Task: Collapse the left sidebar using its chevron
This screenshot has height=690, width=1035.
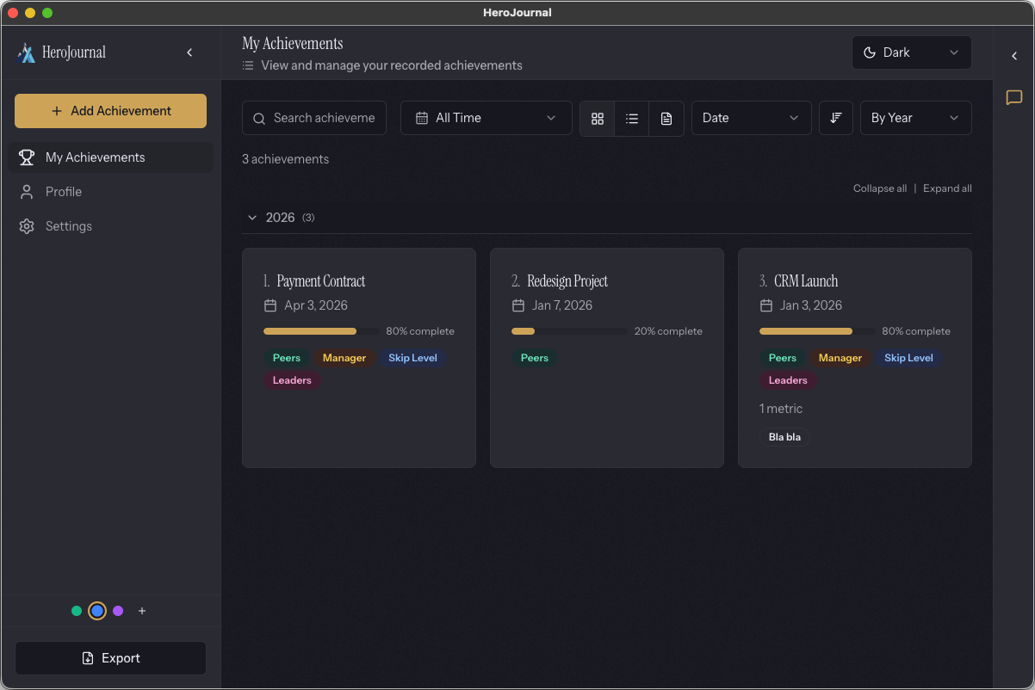Action: click(189, 52)
